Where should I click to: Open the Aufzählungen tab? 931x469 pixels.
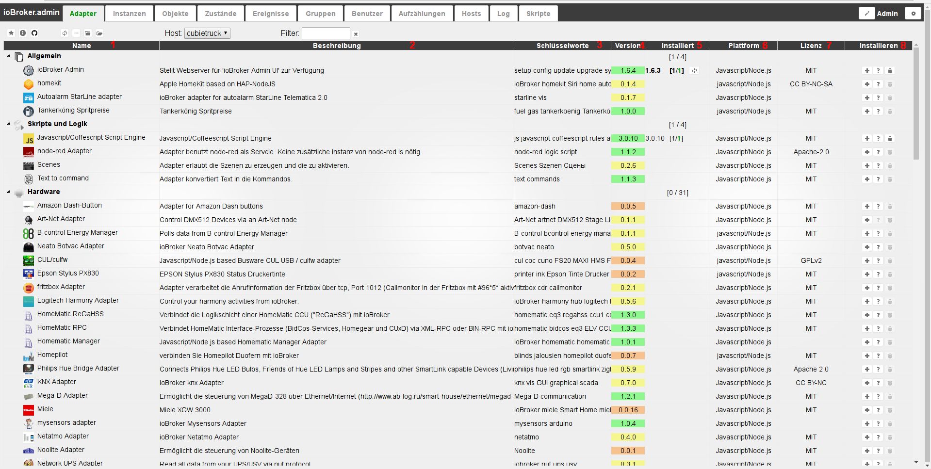click(422, 14)
